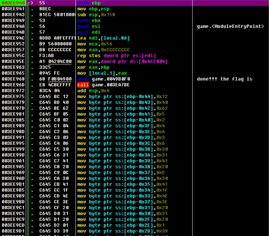Image resolution: width=269 pixels, height=236 pixels.
Task: Click the mov [ebp-0x44],0x12 line
Action: click(x=122, y=97)
